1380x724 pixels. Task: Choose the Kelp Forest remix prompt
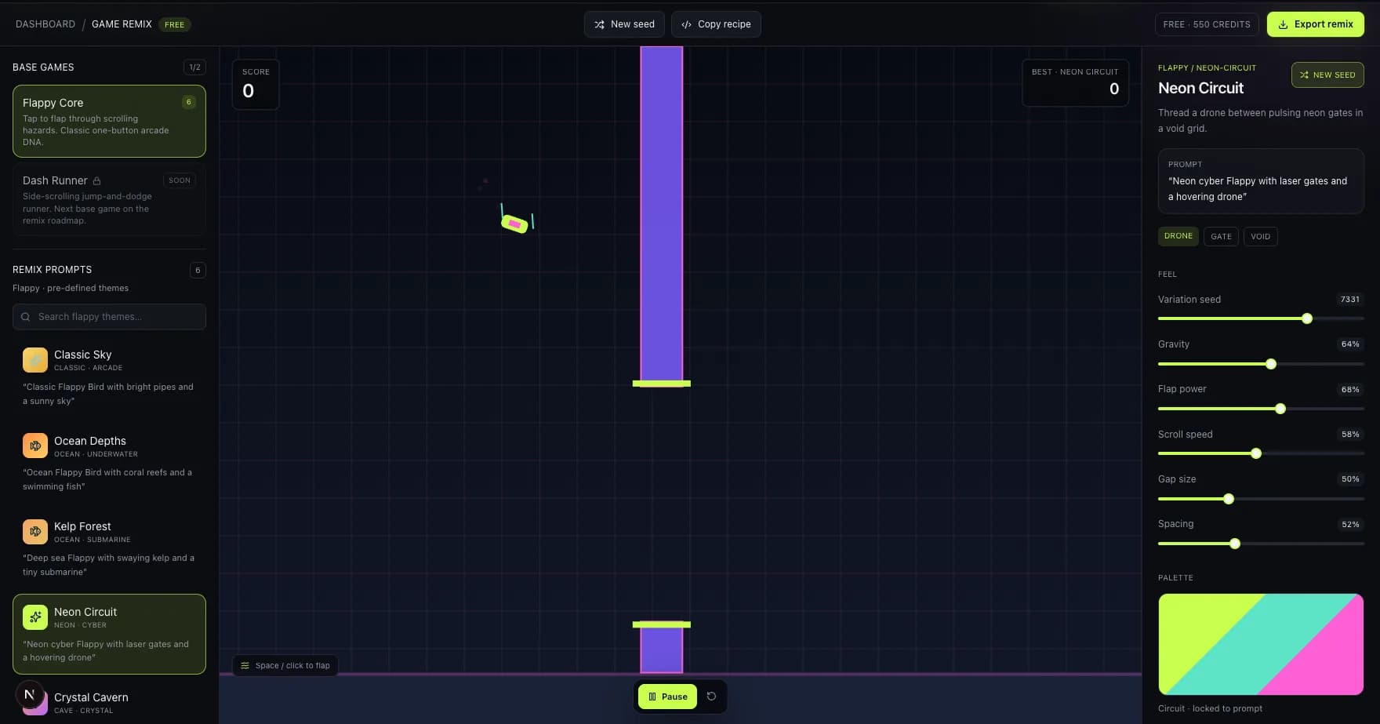coord(109,548)
